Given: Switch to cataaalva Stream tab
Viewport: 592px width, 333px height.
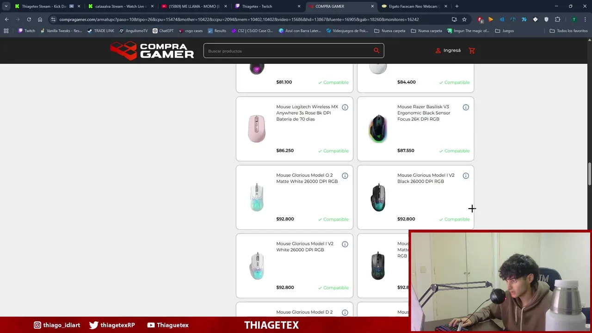Looking at the screenshot, I should (120, 6).
